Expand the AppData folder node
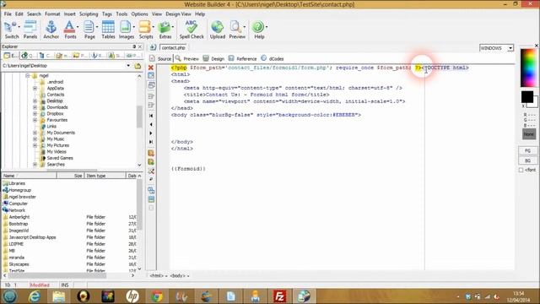Image resolution: width=540 pixels, height=304 pixels. 35,88
